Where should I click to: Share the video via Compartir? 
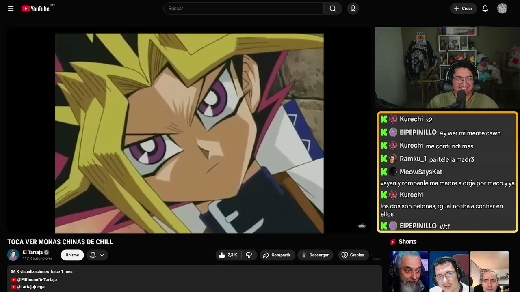[x=277, y=255]
